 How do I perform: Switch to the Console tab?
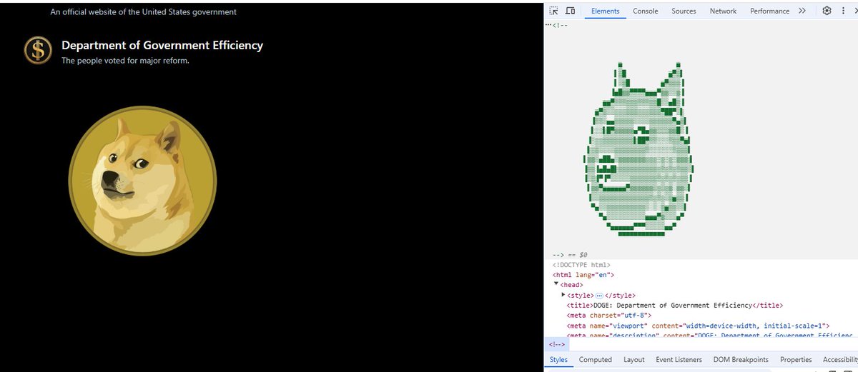(646, 11)
